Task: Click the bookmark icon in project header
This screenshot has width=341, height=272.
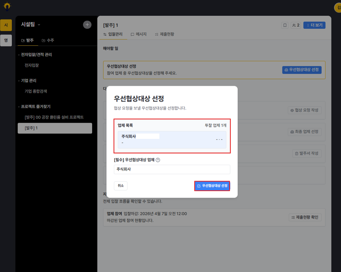Action: [x=285, y=25]
